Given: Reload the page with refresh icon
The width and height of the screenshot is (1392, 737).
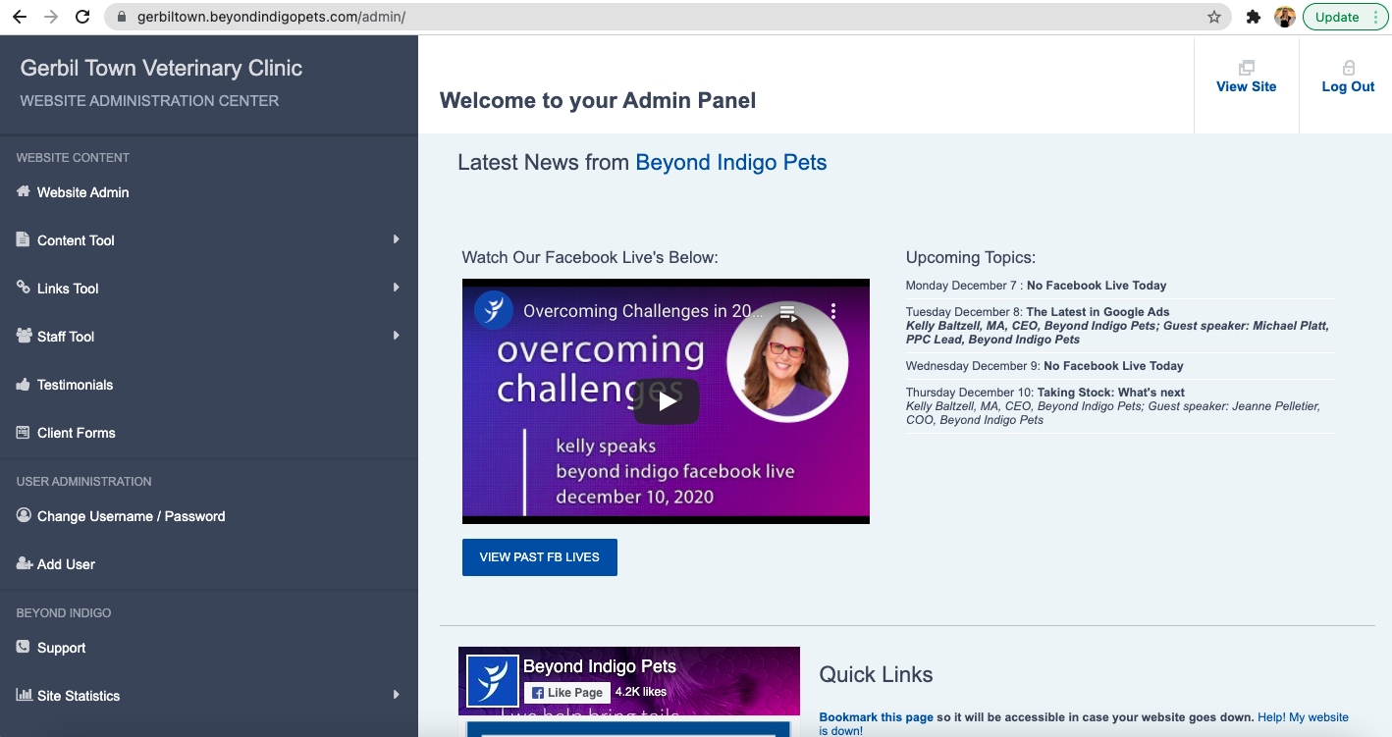Looking at the screenshot, I should coord(83,17).
